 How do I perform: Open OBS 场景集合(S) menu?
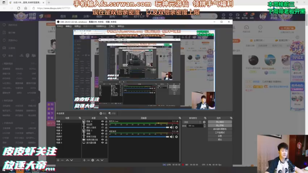point(101,26)
